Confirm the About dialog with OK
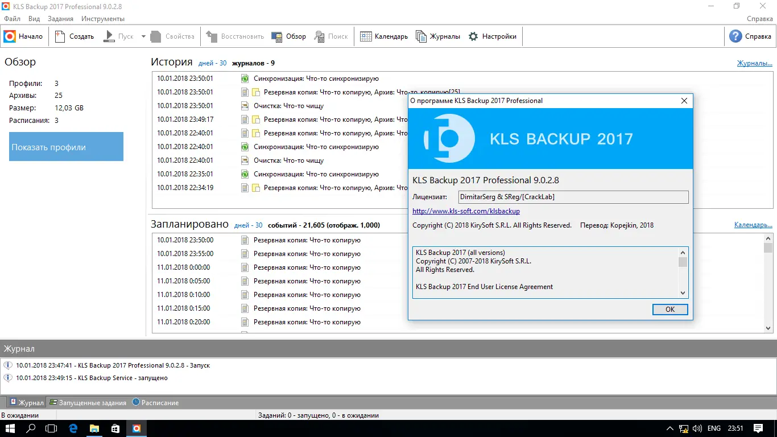The width and height of the screenshot is (777, 437). click(x=670, y=309)
